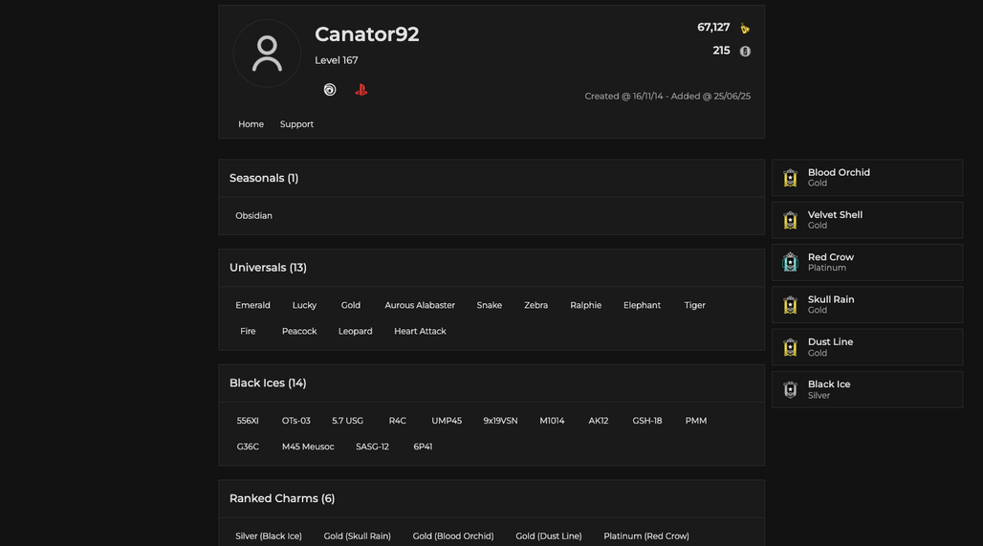Screen dimensions: 983x546
Task: Select the Zebra universal skin
Action: tap(536, 305)
